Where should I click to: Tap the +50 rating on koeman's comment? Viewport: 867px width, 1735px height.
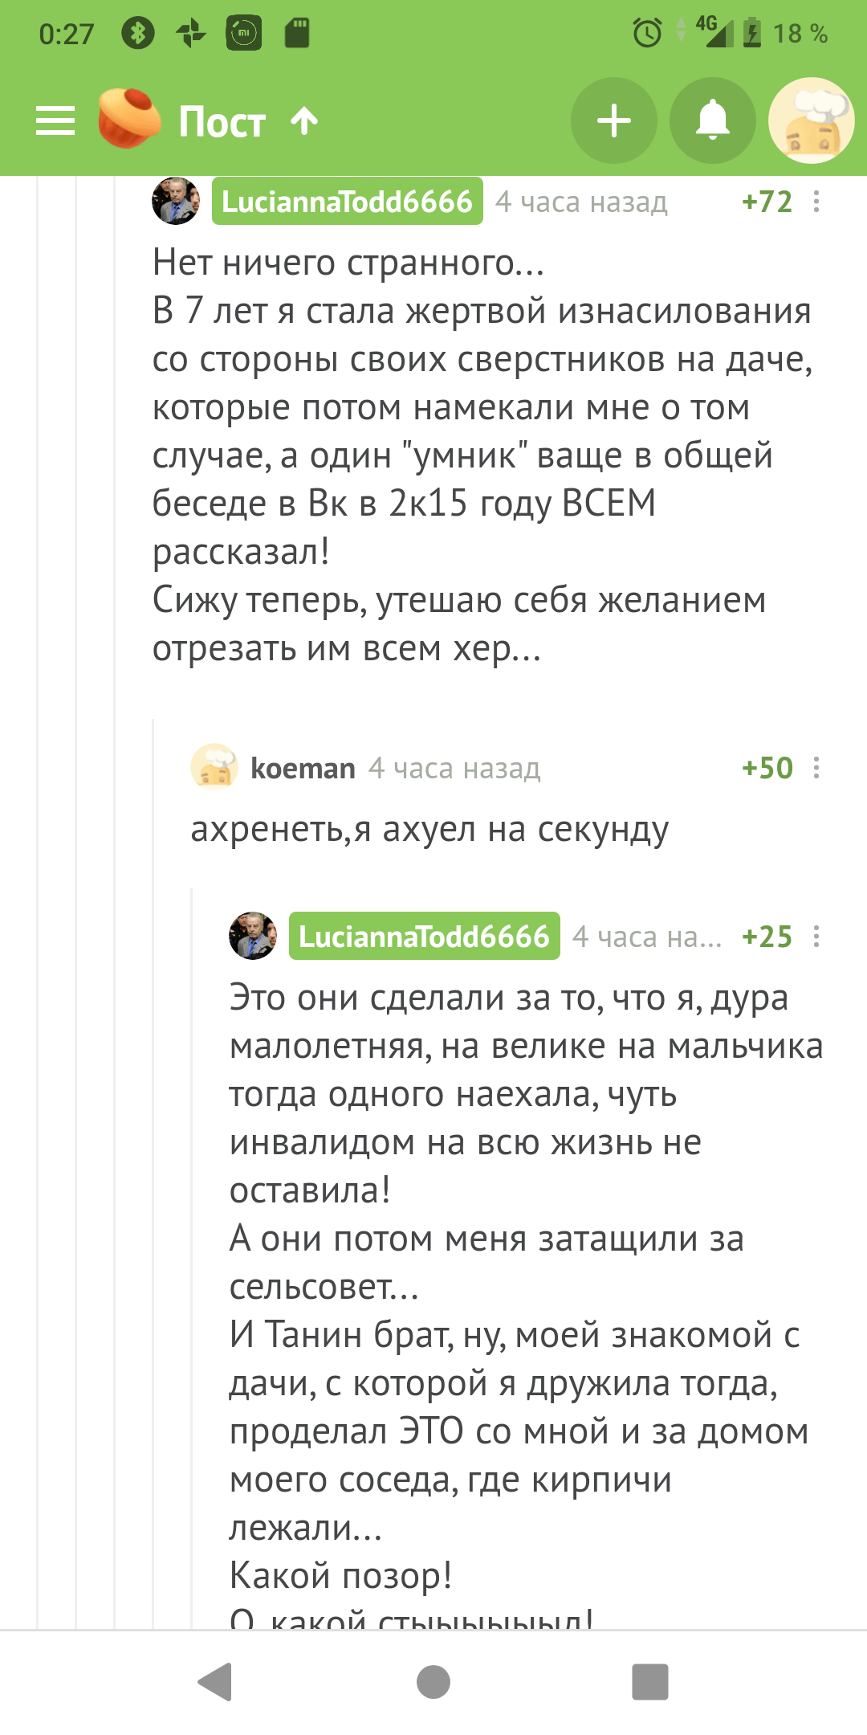(767, 768)
